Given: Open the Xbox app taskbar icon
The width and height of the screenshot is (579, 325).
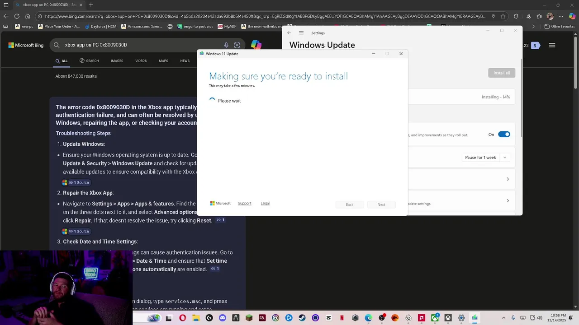Looking at the screenshot, I should [435, 318].
